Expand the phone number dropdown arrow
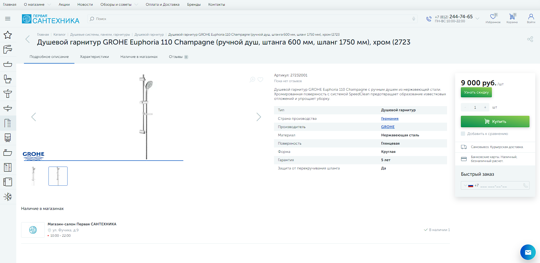This screenshot has height=263, width=540. [x=478, y=19]
